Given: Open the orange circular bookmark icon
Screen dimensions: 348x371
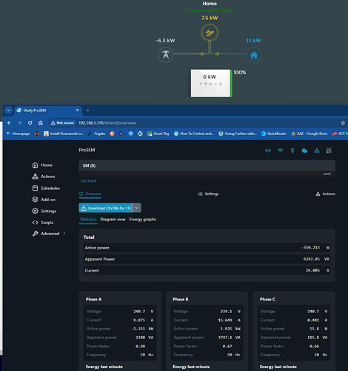Looking at the screenshot, I should pyautogui.click(x=112, y=134).
